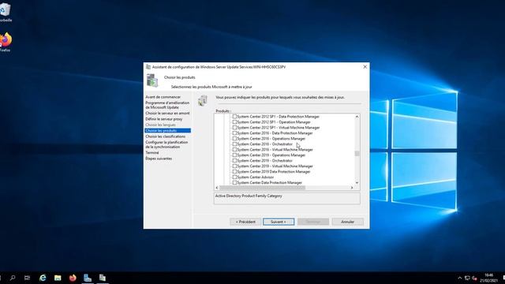Click the product list scroll-down arrow
505x284 pixels.
pos(357,182)
